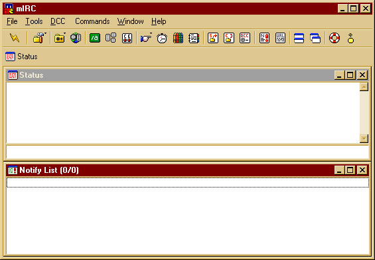Open the URL list toolbar icon
Screen dimensions: 375x260
[280, 38]
